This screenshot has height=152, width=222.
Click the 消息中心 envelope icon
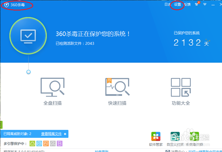167,151
